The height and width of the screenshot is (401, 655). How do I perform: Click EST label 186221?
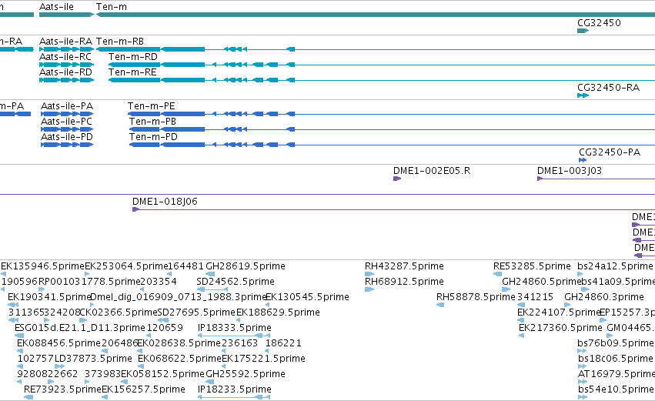click(x=283, y=344)
